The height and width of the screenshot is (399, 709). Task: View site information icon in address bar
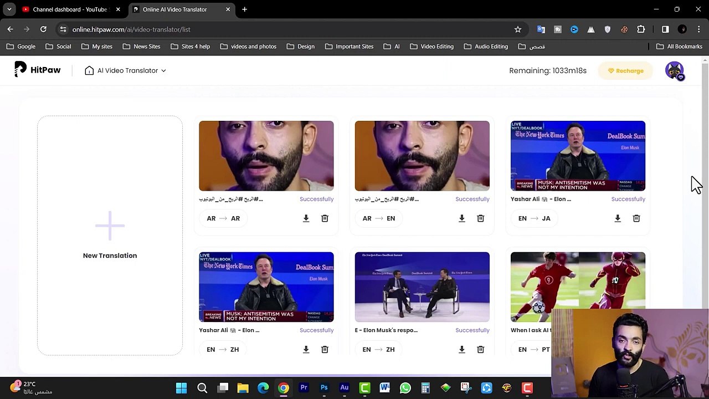coord(63,29)
